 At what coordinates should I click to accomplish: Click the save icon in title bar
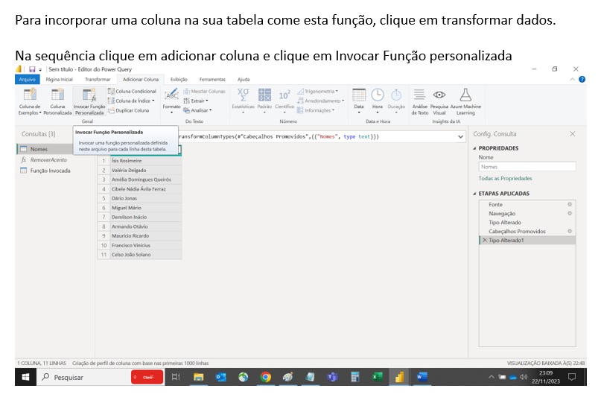pos(32,69)
